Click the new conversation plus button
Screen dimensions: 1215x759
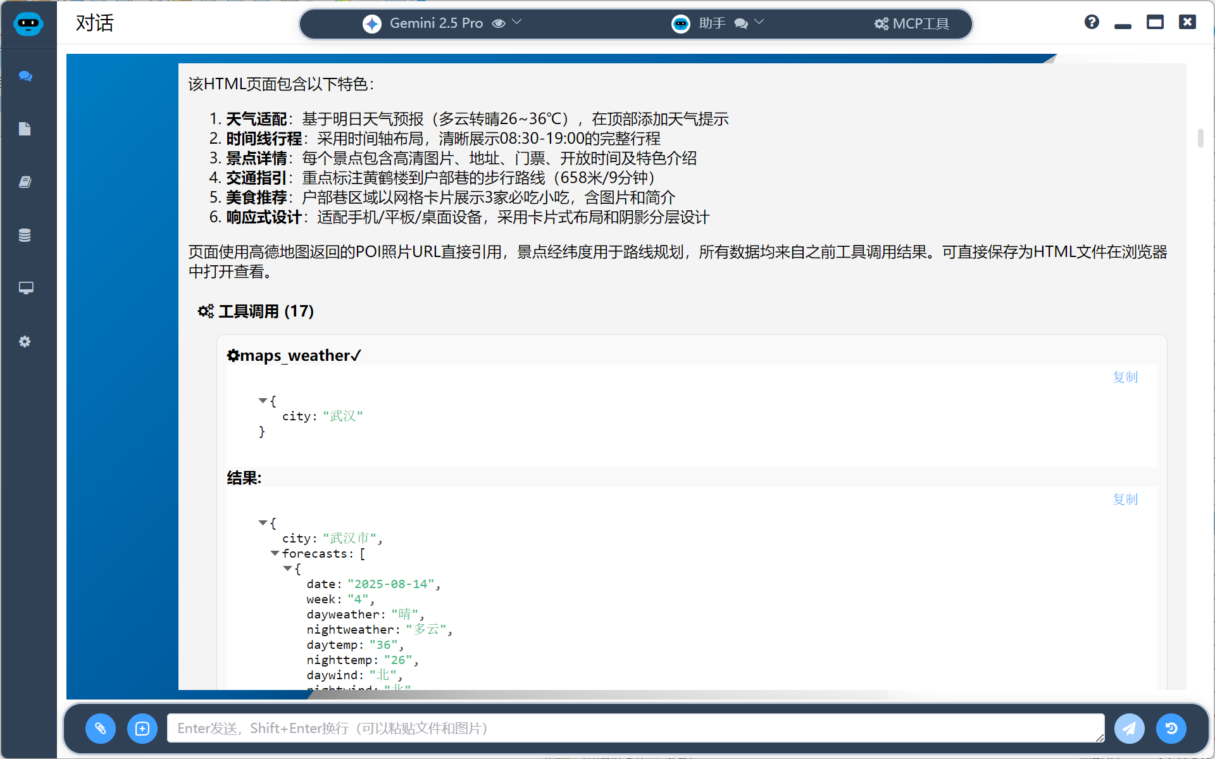142,728
